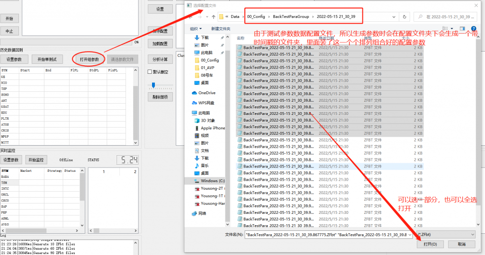The image size is (485, 255).
Task: Click the 加载配置 button
Action: pos(160,44)
